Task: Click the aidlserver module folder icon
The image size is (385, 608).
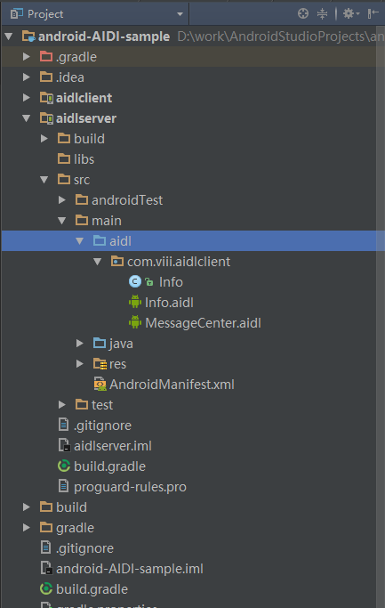Action: (46, 118)
